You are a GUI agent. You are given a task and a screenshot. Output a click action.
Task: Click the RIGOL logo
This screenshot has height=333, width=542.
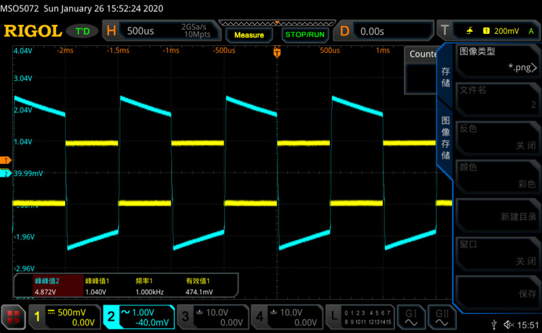33,31
